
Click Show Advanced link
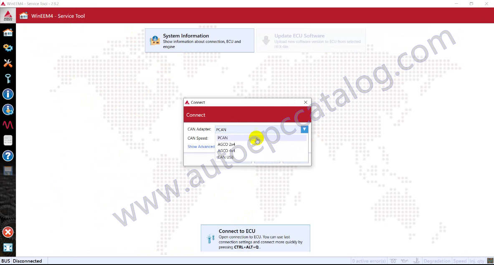click(x=201, y=147)
